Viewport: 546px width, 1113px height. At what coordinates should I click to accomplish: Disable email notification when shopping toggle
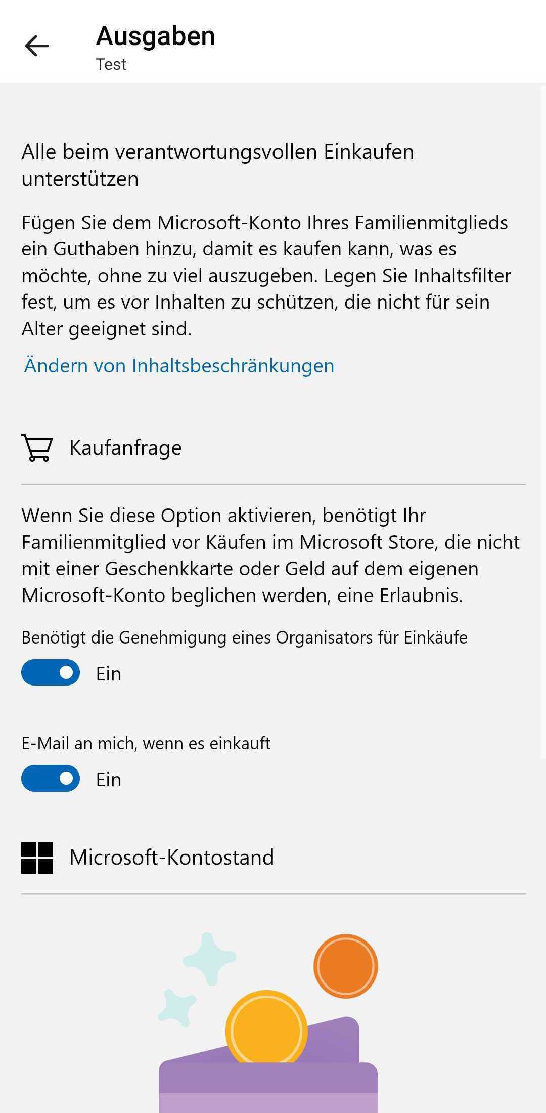[51, 778]
